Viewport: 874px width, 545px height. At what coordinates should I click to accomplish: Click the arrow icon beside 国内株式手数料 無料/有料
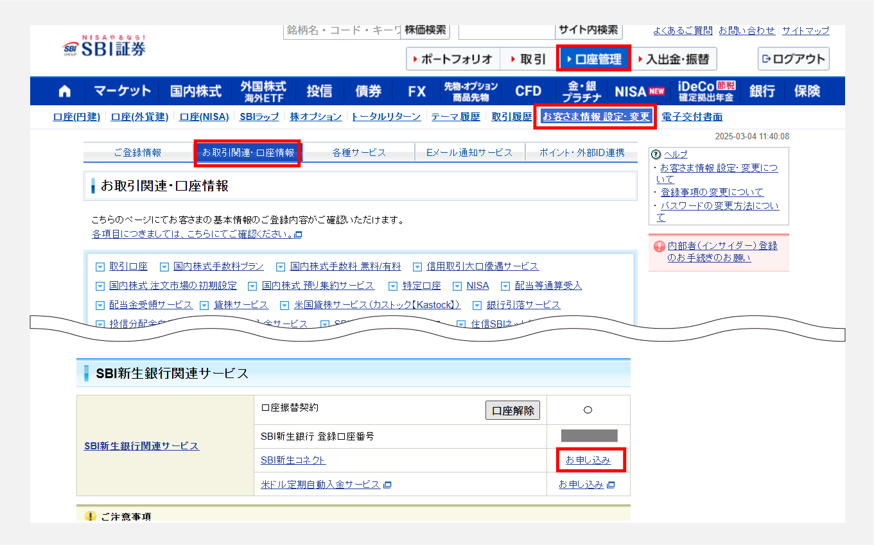click(280, 267)
